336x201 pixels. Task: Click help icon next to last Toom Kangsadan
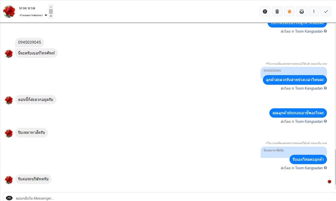pos(325,168)
